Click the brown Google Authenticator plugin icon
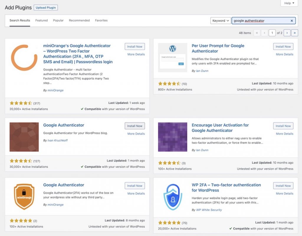Viewport: 302px width, 236px height. coord(24,137)
